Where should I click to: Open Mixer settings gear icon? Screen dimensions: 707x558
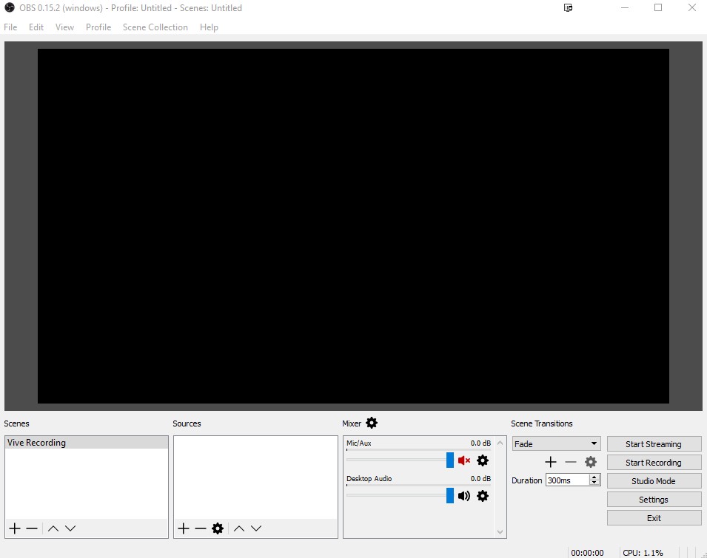click(372, 423)
